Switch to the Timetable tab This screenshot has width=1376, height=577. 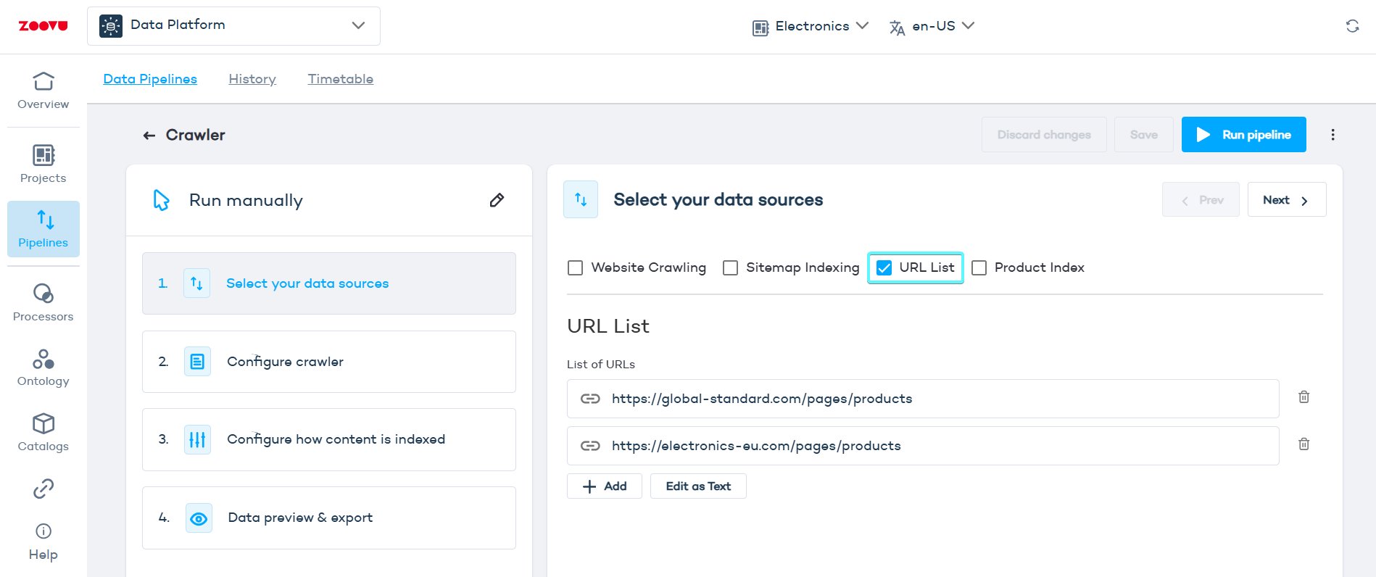[x=340, y=79]
